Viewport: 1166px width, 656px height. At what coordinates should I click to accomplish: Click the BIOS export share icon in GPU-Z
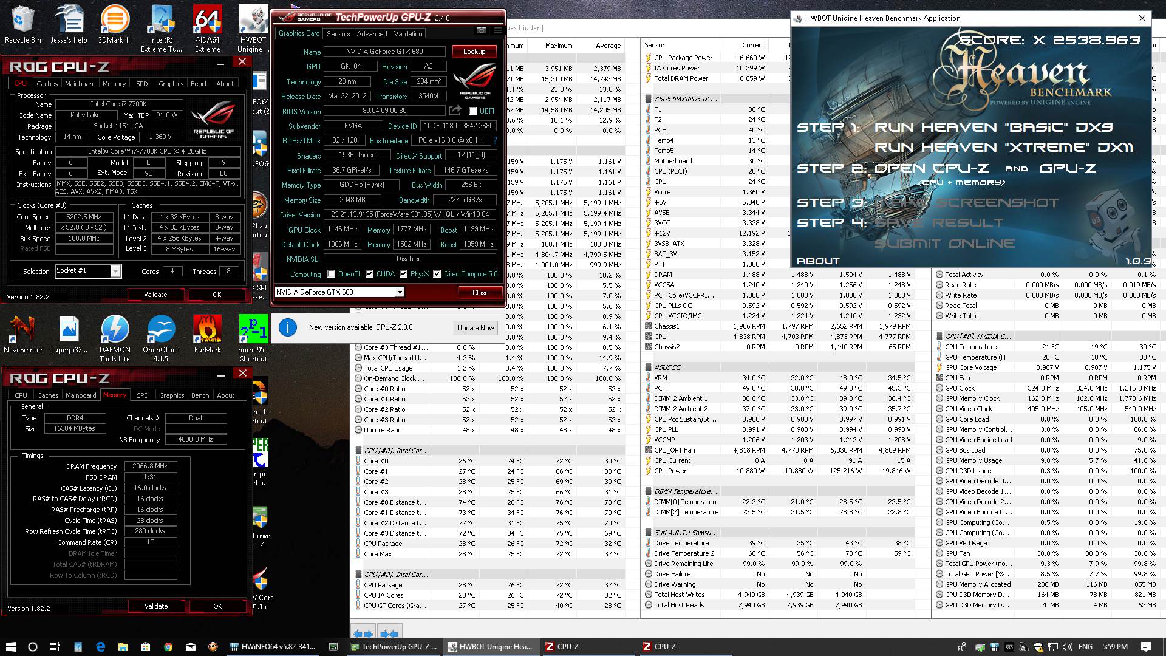tap(455, 111)
